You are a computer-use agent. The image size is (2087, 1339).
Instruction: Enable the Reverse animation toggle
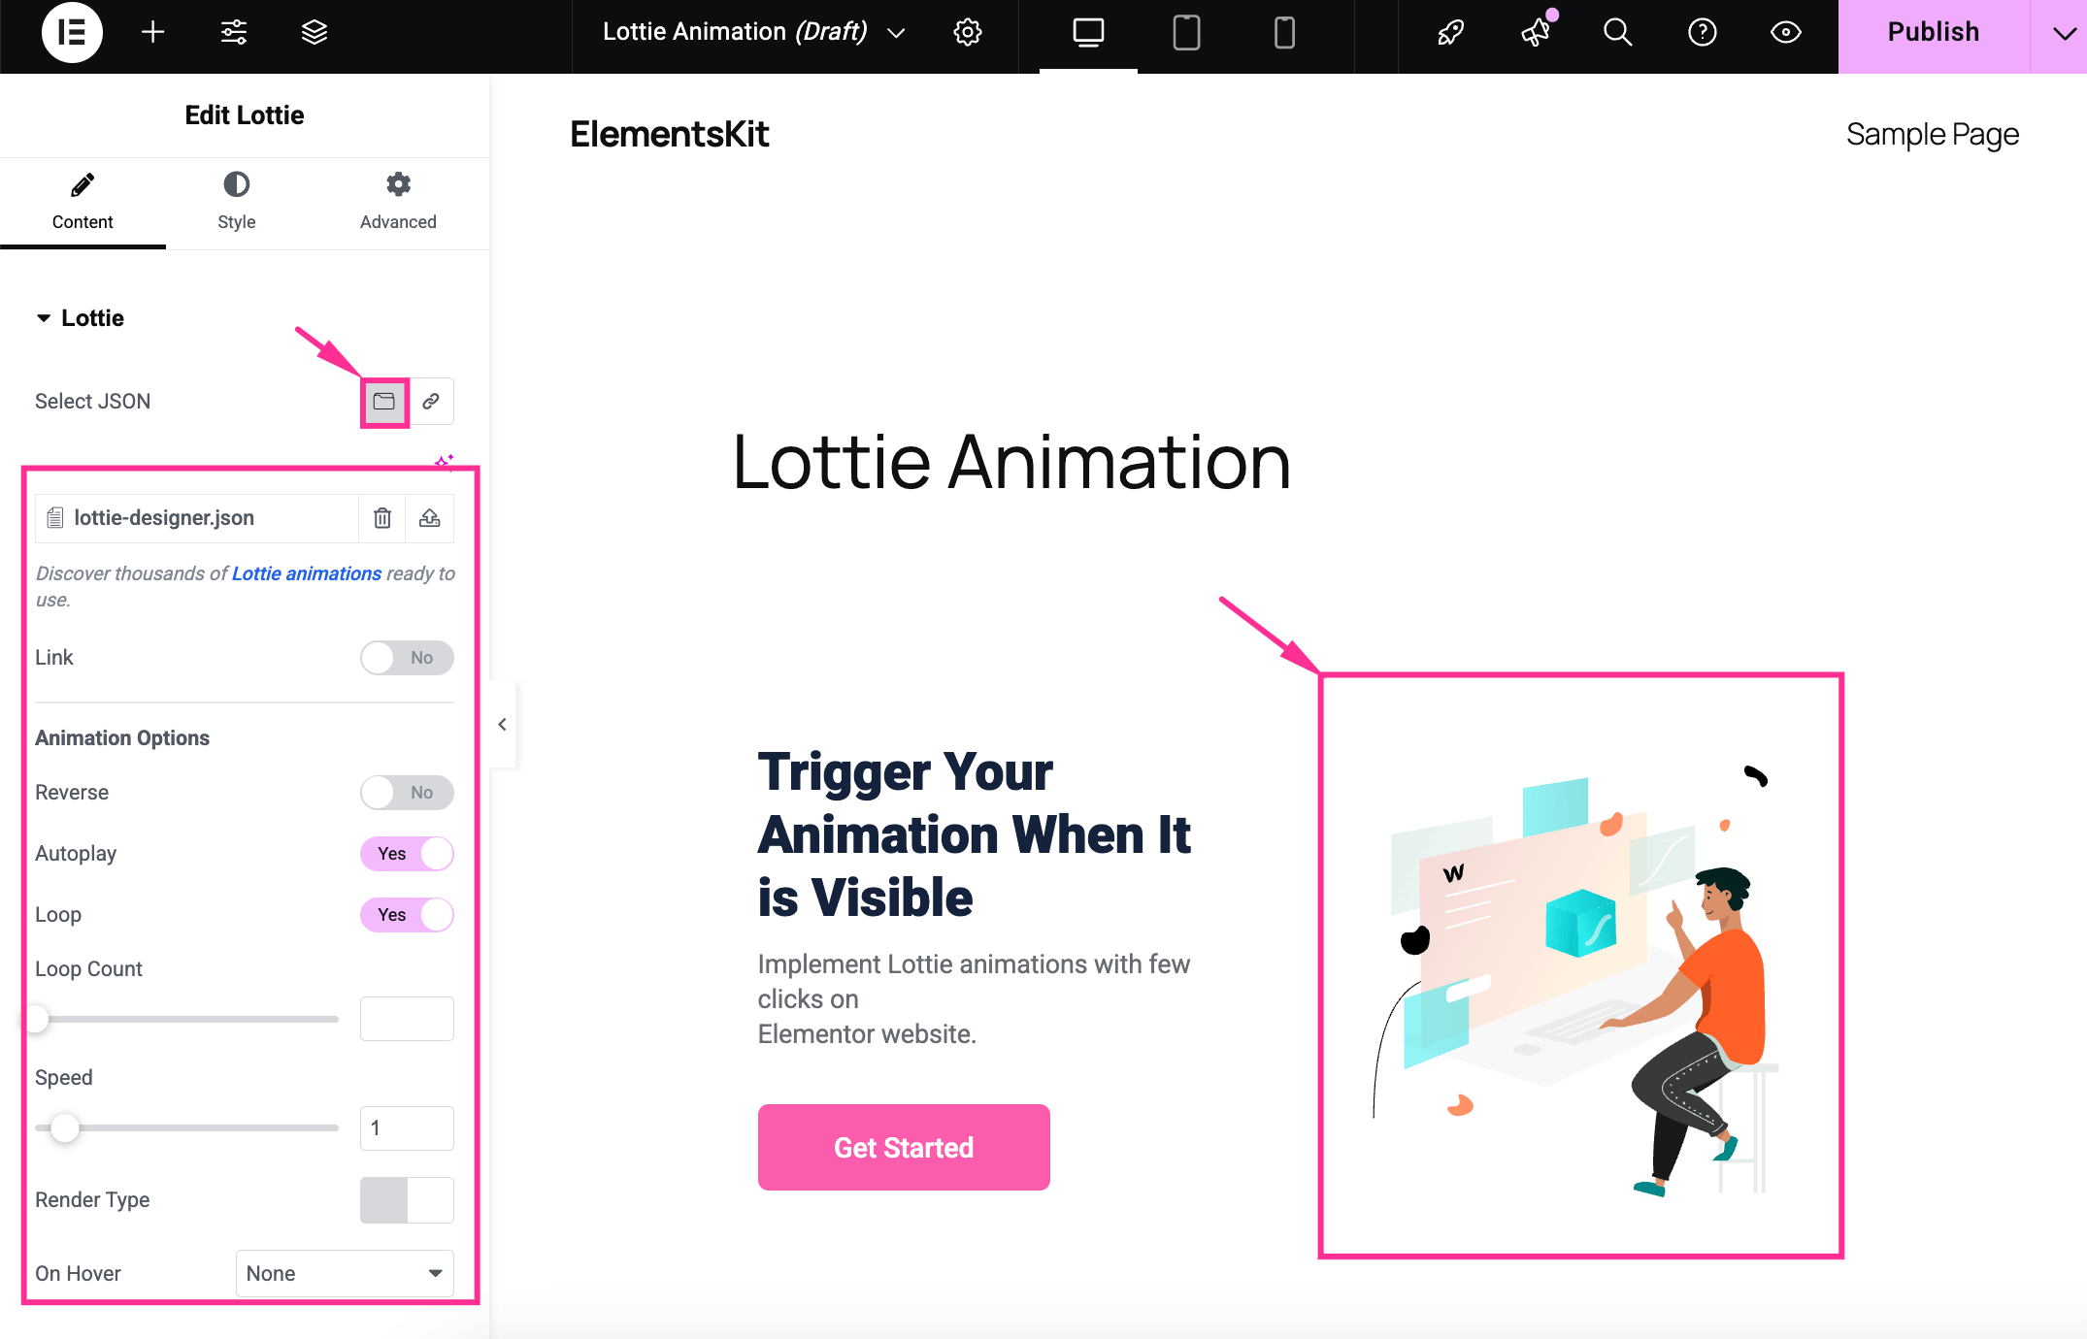(x=407, y=792)
